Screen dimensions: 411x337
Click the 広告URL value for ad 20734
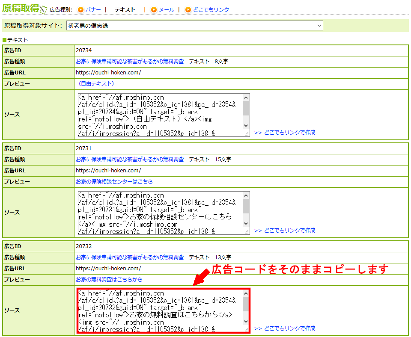pyautogui.click(x=108, y=73)
